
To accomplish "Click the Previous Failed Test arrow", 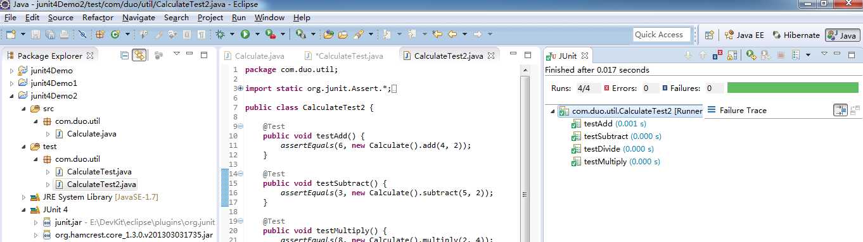I will tap(703, 56).
